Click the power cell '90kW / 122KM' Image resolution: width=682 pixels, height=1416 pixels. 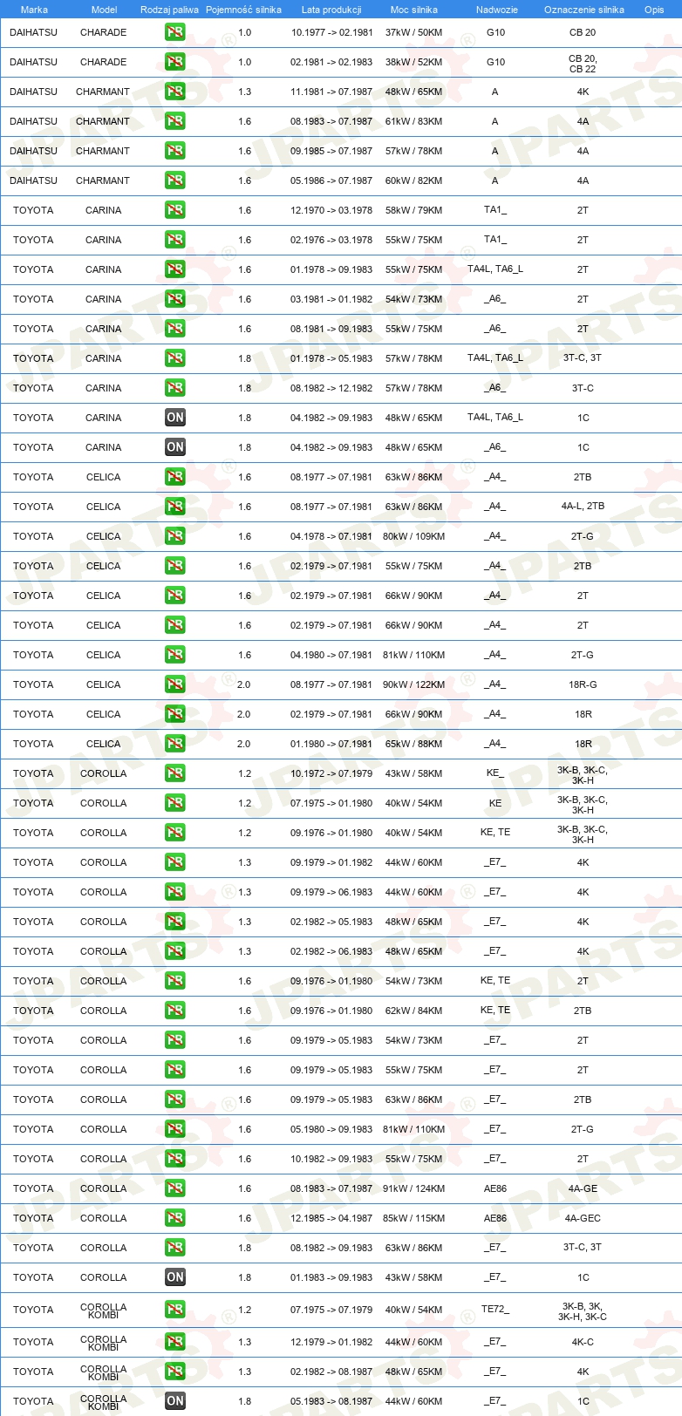414,684
